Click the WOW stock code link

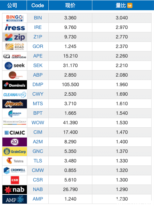tap(38, 123)
